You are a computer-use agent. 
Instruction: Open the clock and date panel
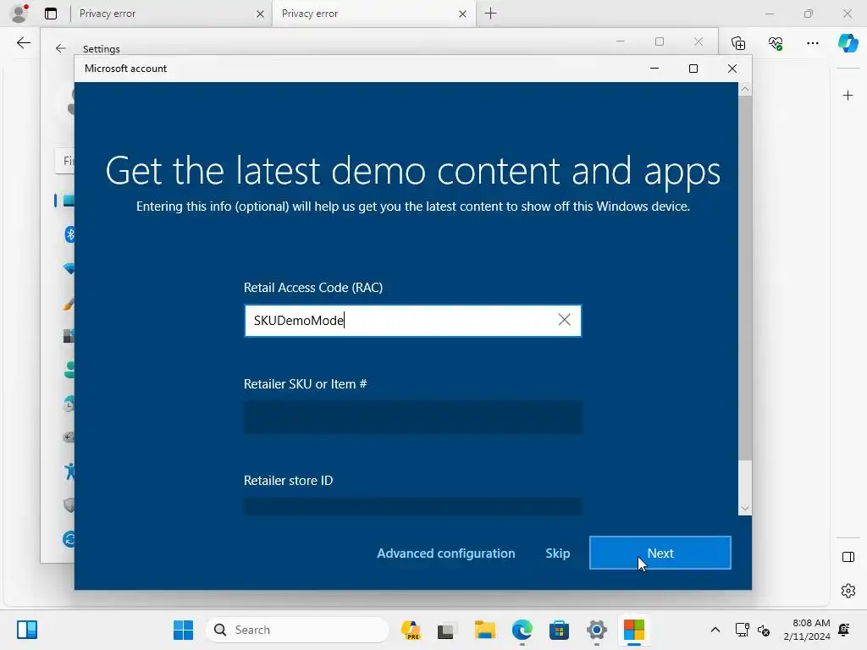tap(807, 630)
